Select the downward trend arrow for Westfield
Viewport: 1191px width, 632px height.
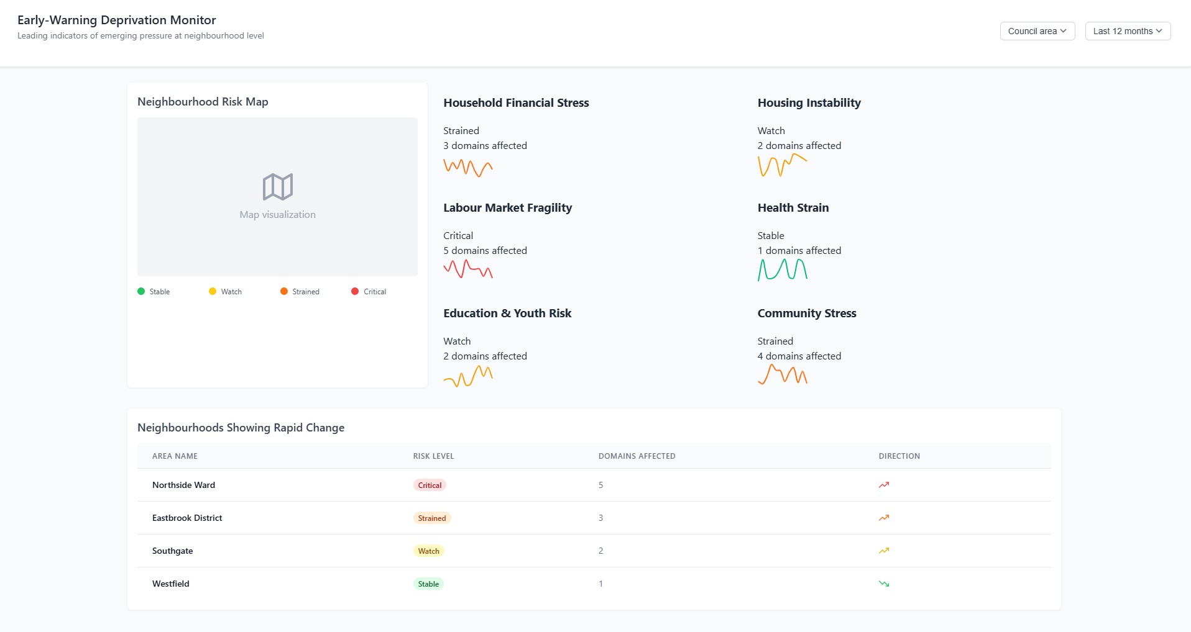pyautogui.click(x=883, y=584)
